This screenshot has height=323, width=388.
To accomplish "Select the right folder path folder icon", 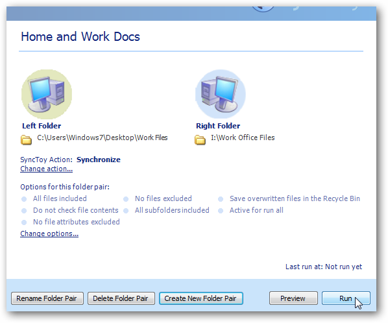I will pos(200,139).
